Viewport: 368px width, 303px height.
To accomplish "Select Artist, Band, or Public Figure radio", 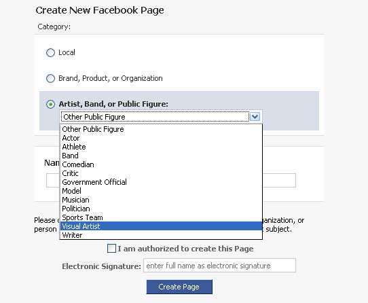I will pyautogui.click(x=50, y=104).
